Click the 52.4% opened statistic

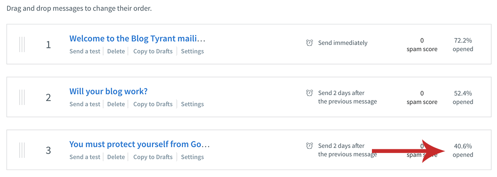(463, 98)
